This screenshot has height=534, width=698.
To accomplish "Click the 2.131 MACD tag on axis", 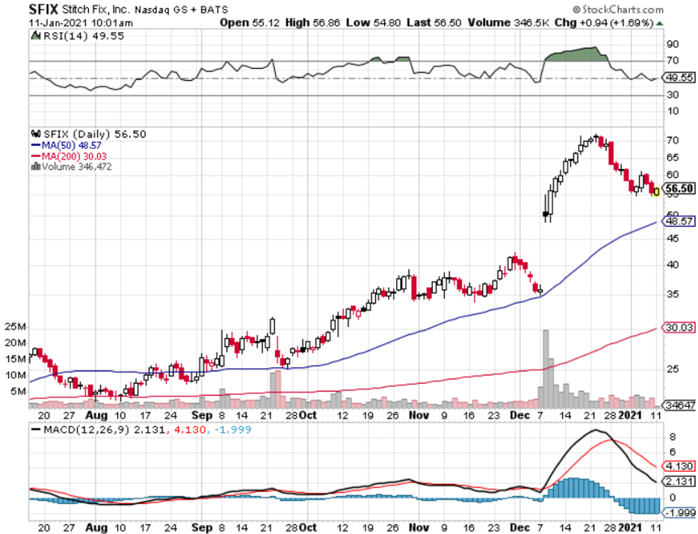I will click(679, 482).
